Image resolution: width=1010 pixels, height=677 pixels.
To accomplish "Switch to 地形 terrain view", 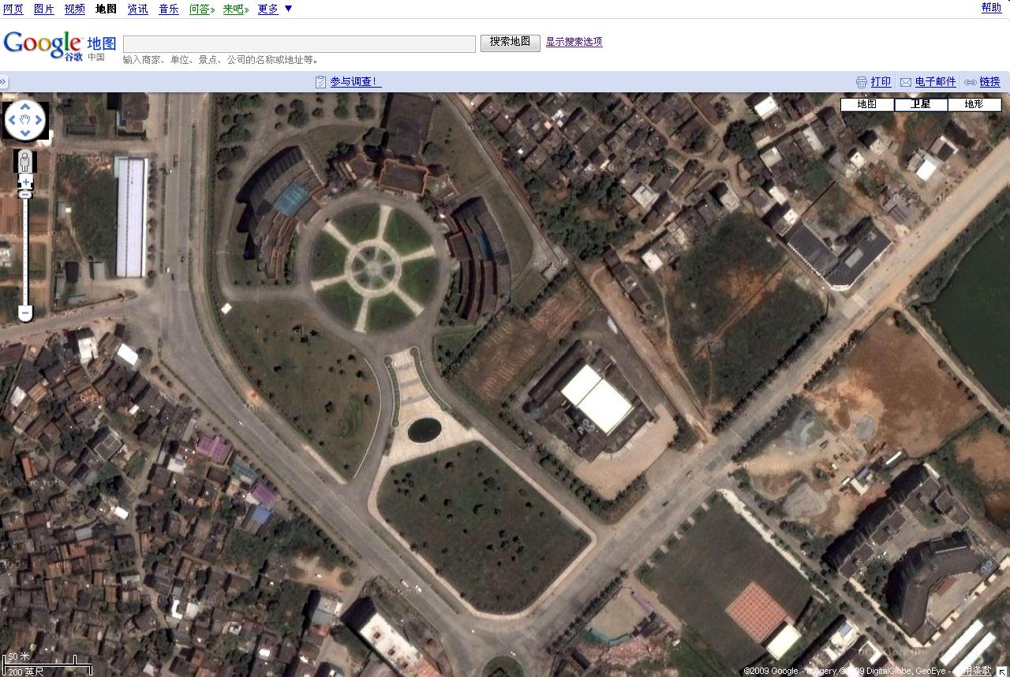I will (974, 104).
